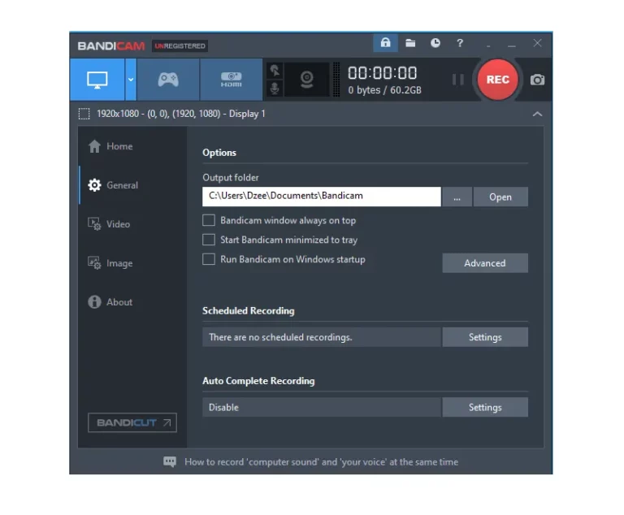
Task: Collapse the panel with the chevron arrow
Action: point(537,115)
